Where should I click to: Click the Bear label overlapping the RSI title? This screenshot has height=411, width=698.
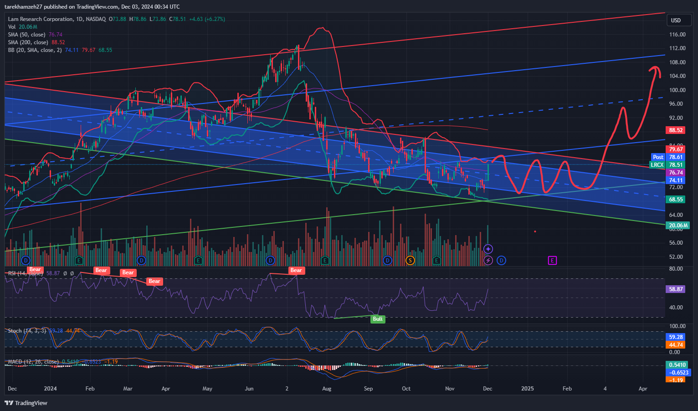(x=35, y=269)
